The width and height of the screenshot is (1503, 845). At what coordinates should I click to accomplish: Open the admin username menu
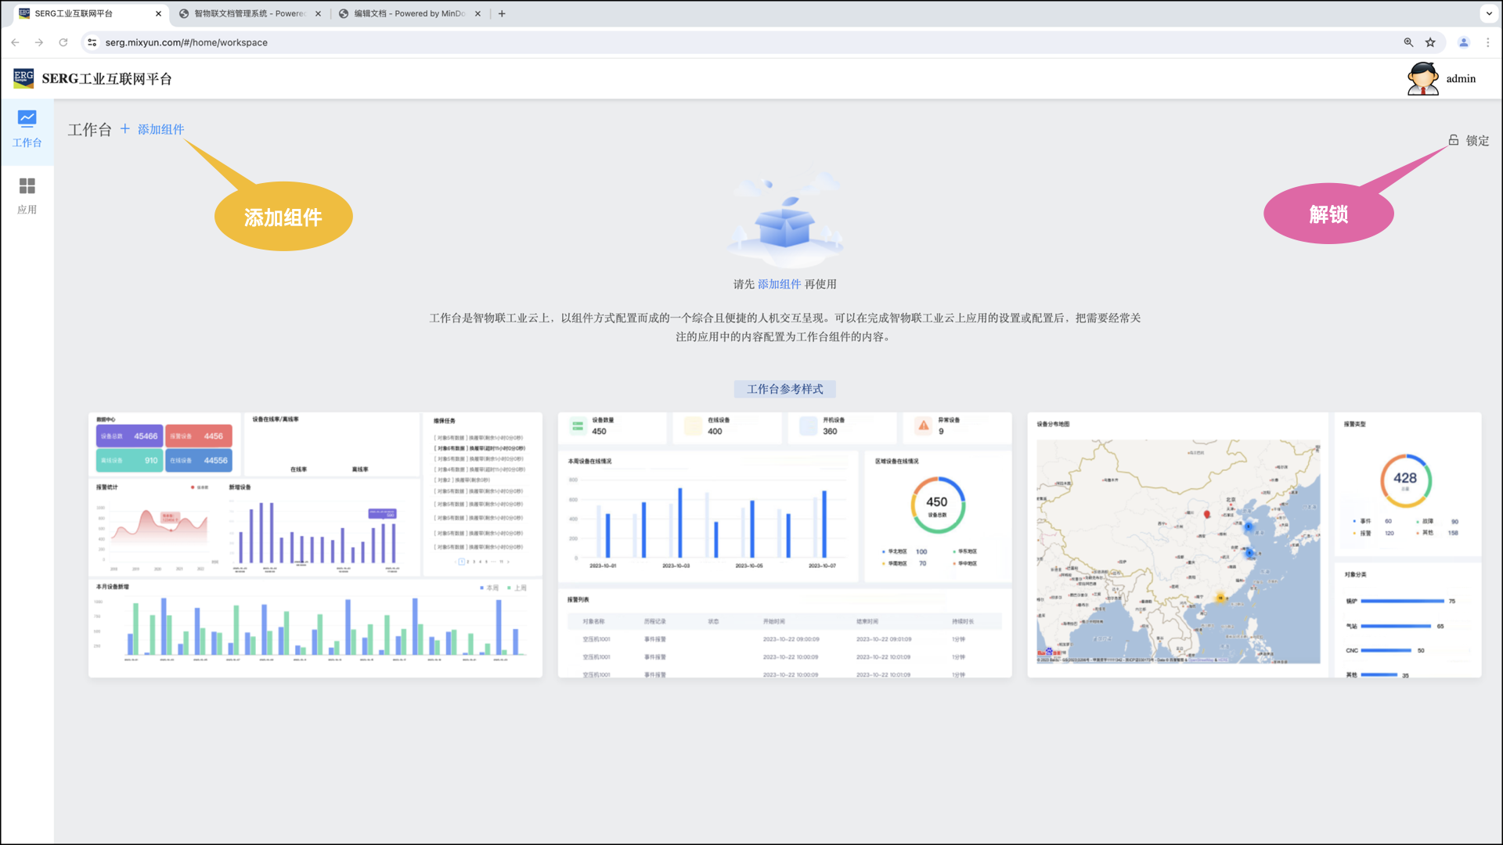(x=1461, y=79)
